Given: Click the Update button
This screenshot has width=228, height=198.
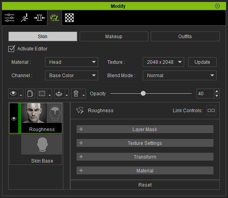Looking at the screenshot, I should tap(202, 62).
